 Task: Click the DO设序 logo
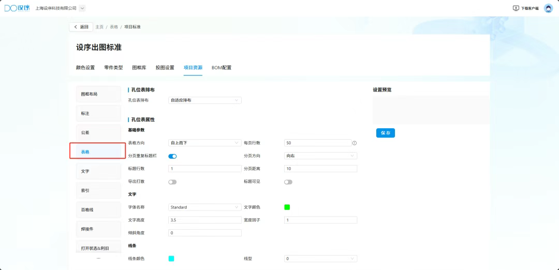coord(17,8)
